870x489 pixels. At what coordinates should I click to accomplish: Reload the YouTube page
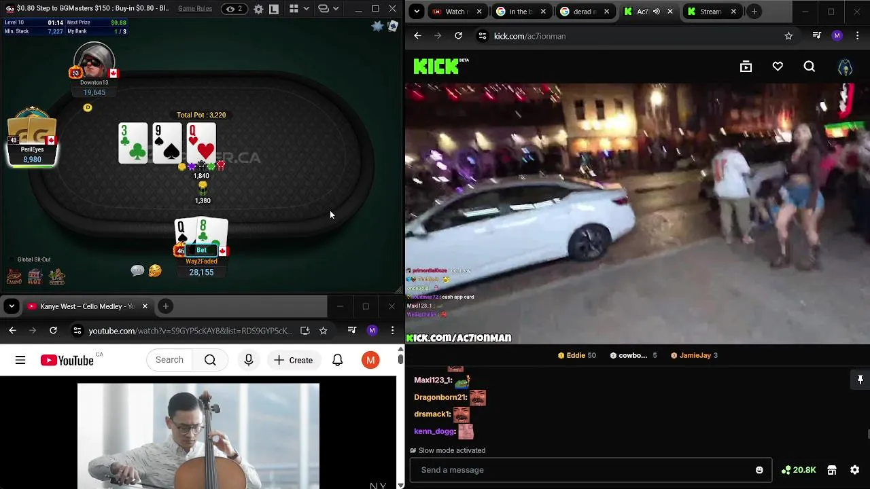[x=53, y=331]
